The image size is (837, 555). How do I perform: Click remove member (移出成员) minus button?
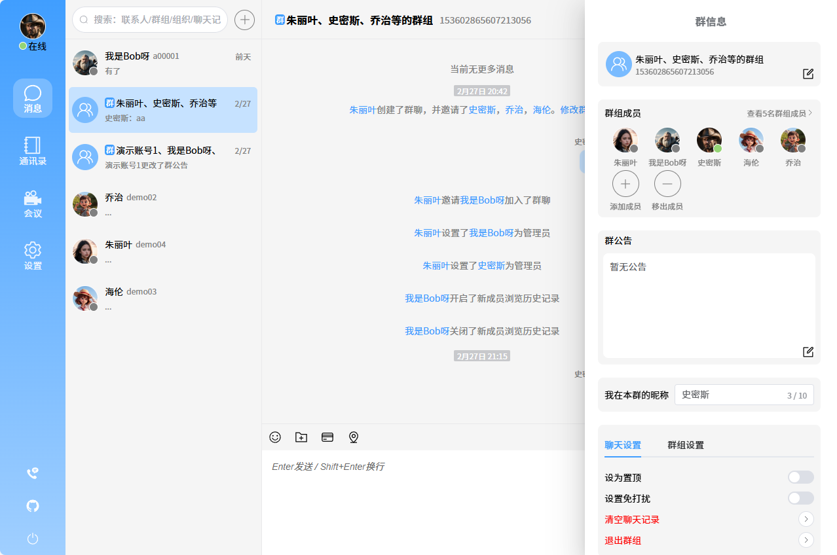667,184
